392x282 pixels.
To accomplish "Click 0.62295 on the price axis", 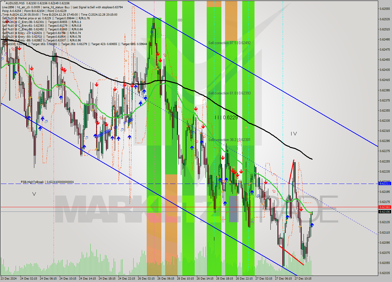I will pos(385,141).
